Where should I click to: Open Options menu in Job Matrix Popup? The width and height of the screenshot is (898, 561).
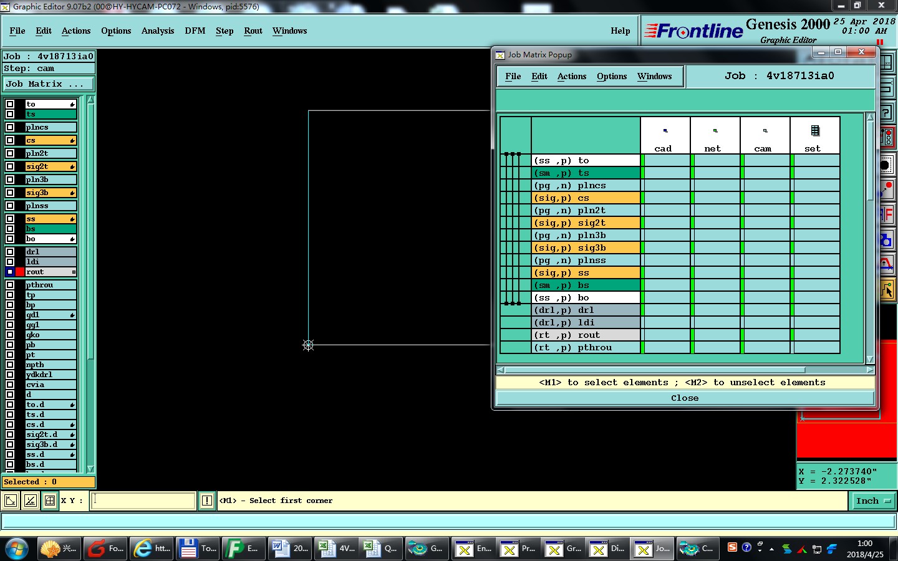pos(612,76)
